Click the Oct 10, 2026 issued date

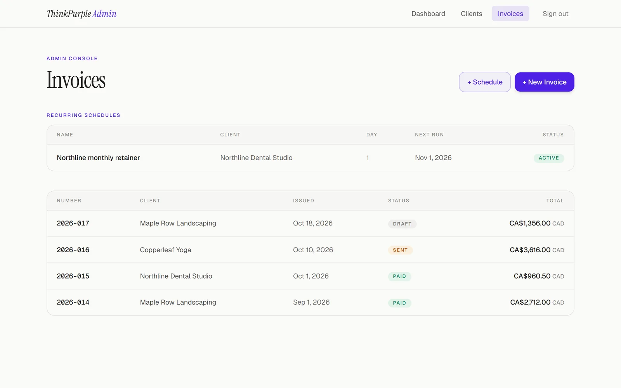(x=313, y=250)
